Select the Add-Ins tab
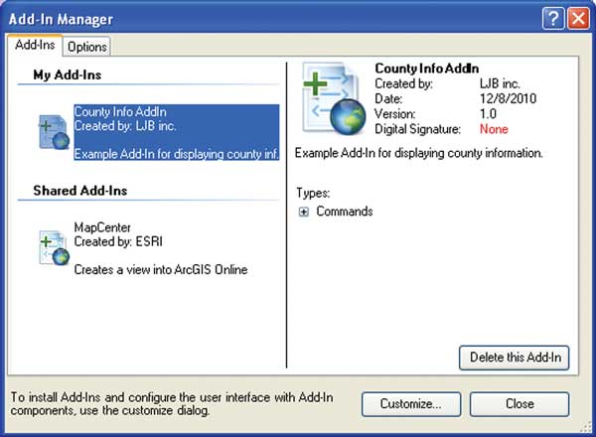 tap(35, 46)
